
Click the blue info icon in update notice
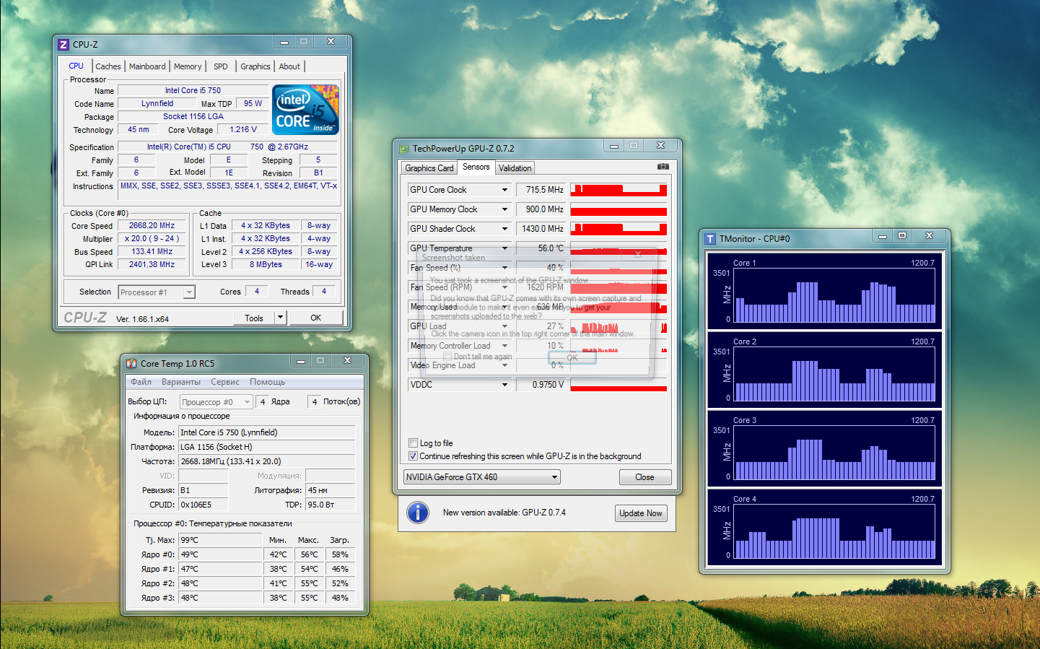(418, 513)
